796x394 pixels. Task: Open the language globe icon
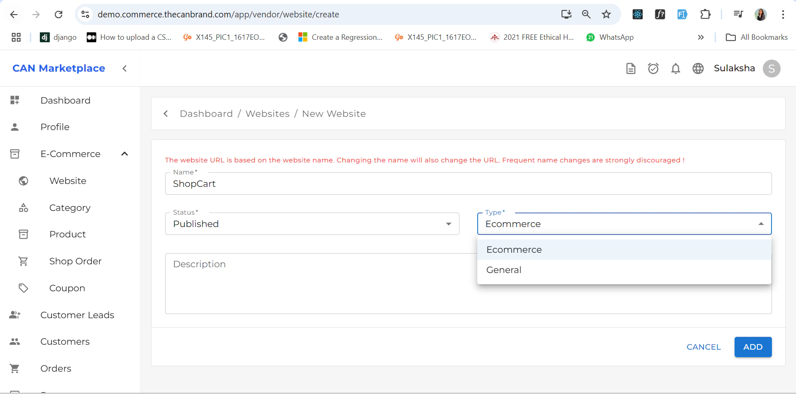pos(698,68)
